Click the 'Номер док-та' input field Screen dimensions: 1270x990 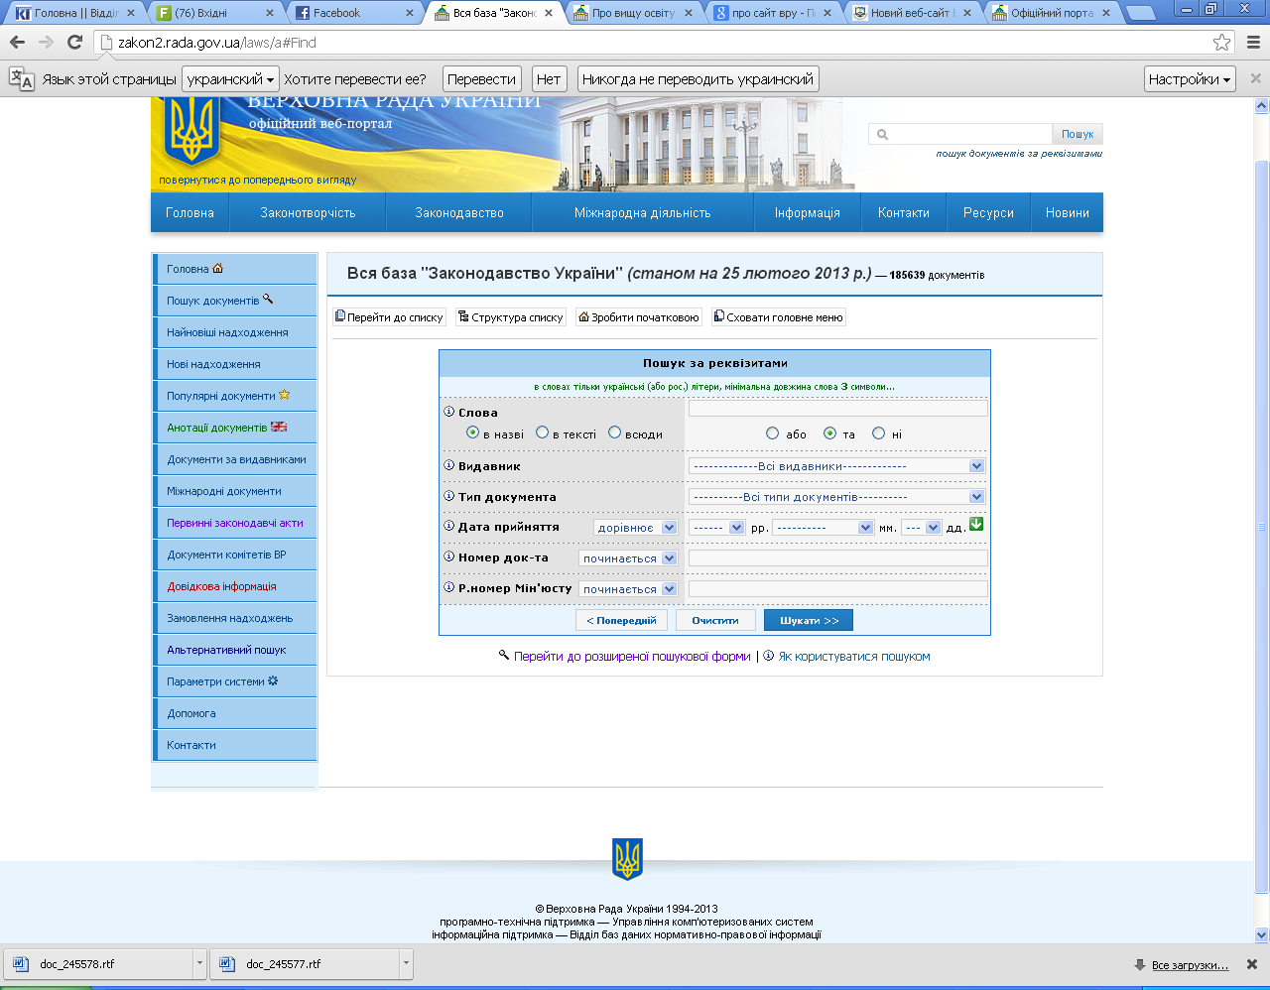[838, 558]
